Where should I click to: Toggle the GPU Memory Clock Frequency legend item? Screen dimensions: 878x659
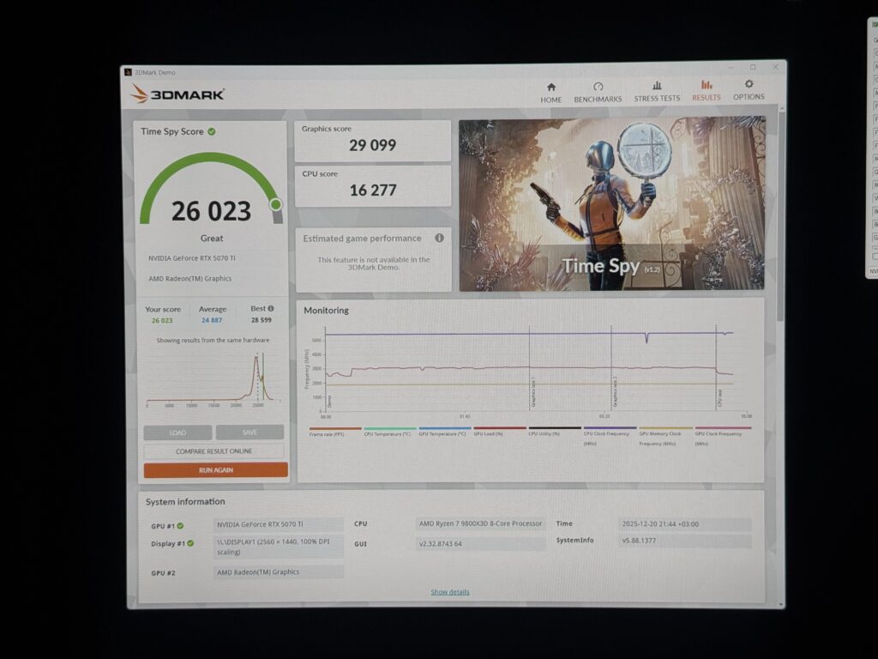[x=665, y=436]
